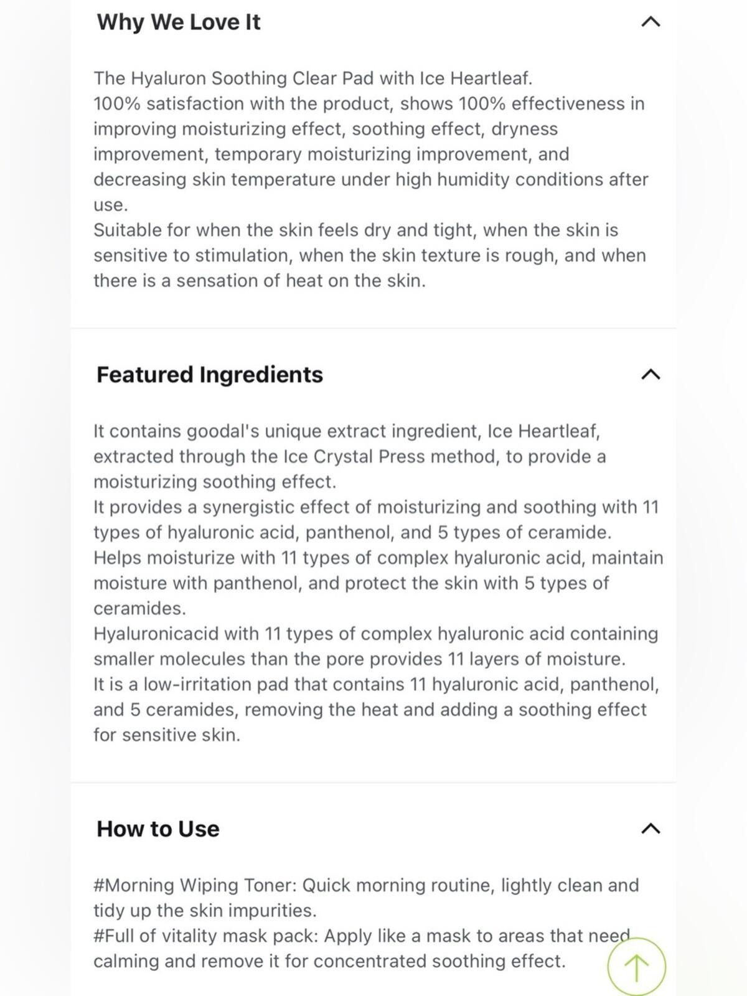Image resolution: width=747 pixels, height=996 pixels.
Task: Tap the How to Use heading
Action: [x=158, y=829]
